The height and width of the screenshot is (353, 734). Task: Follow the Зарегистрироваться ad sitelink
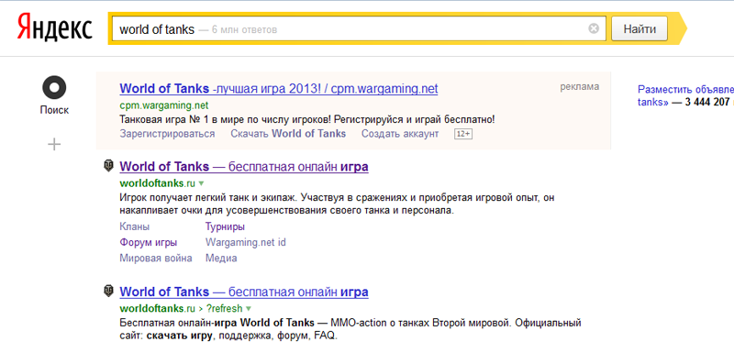click(x=167, y=134)
